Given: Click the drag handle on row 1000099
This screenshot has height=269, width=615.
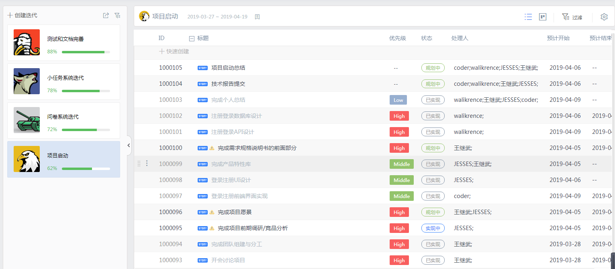Looking at the screenshot, I should 139,164.
